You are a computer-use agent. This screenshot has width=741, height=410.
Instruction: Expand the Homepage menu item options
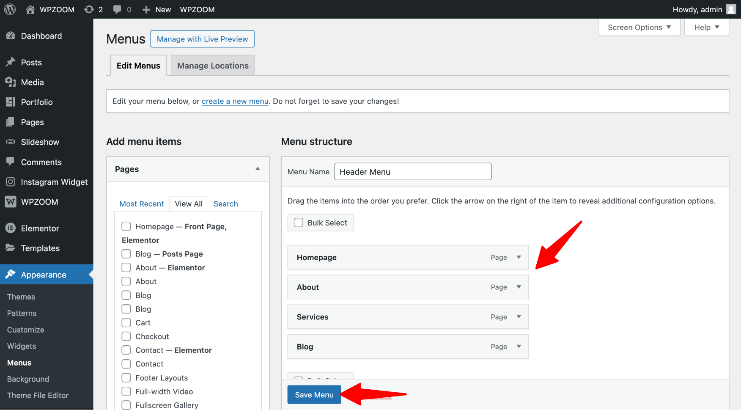pos(519,257)
